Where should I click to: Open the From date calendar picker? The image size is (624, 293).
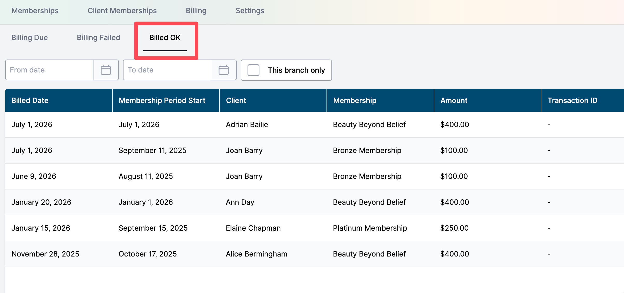pyautogui.click(x=106, y=70)
